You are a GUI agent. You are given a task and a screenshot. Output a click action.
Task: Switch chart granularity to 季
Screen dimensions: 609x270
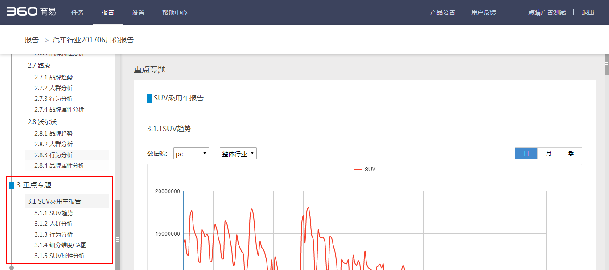tap(571, 154)
